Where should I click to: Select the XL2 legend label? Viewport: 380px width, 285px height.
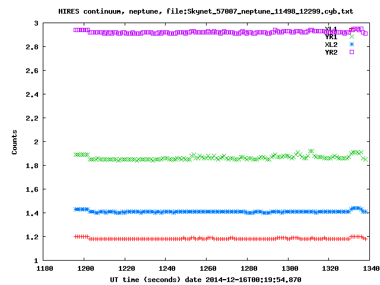[x=331, y=45]
